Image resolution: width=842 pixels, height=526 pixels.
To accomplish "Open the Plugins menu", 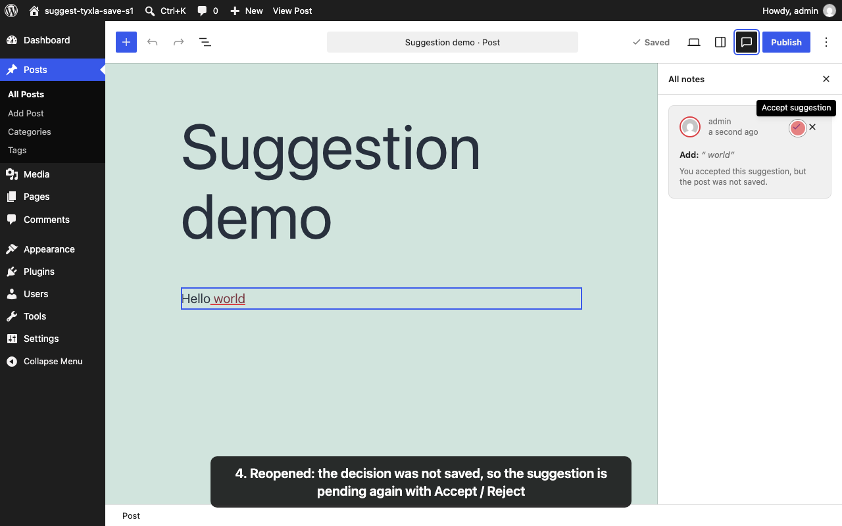I will 53,272.
